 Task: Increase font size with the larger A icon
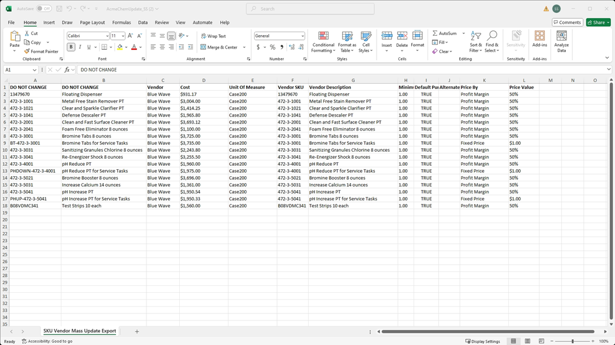coord(130,36)
